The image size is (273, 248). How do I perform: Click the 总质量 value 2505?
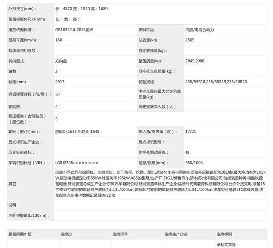[x=190, y=40]
